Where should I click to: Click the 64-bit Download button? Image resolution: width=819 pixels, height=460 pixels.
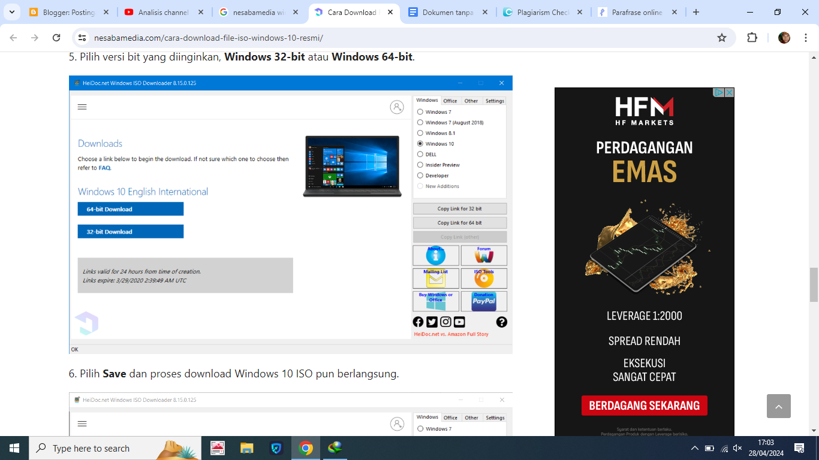pyautogui.click(x=131, y=209)
